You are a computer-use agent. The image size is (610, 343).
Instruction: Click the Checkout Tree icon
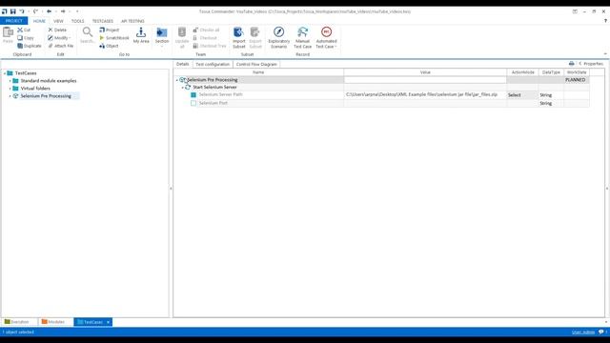pos(195,46)
